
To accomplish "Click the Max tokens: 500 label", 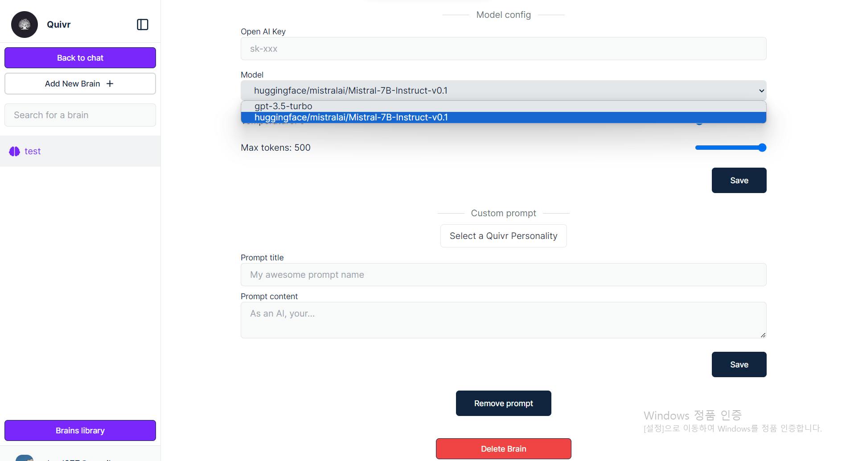I will [275, 148].
